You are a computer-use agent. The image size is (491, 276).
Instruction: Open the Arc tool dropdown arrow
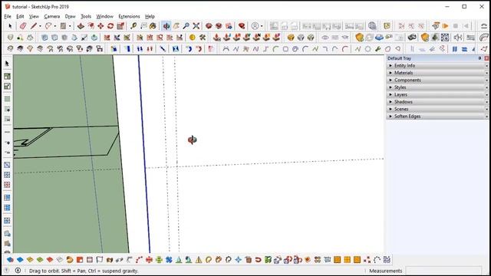(x=54, y=26)
